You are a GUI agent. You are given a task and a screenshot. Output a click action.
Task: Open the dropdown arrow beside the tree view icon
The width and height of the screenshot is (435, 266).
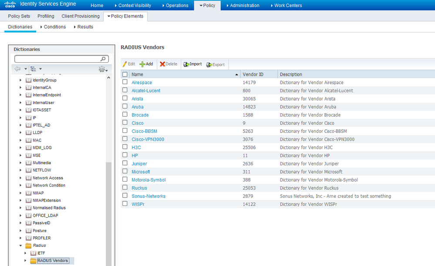(40, 69)
